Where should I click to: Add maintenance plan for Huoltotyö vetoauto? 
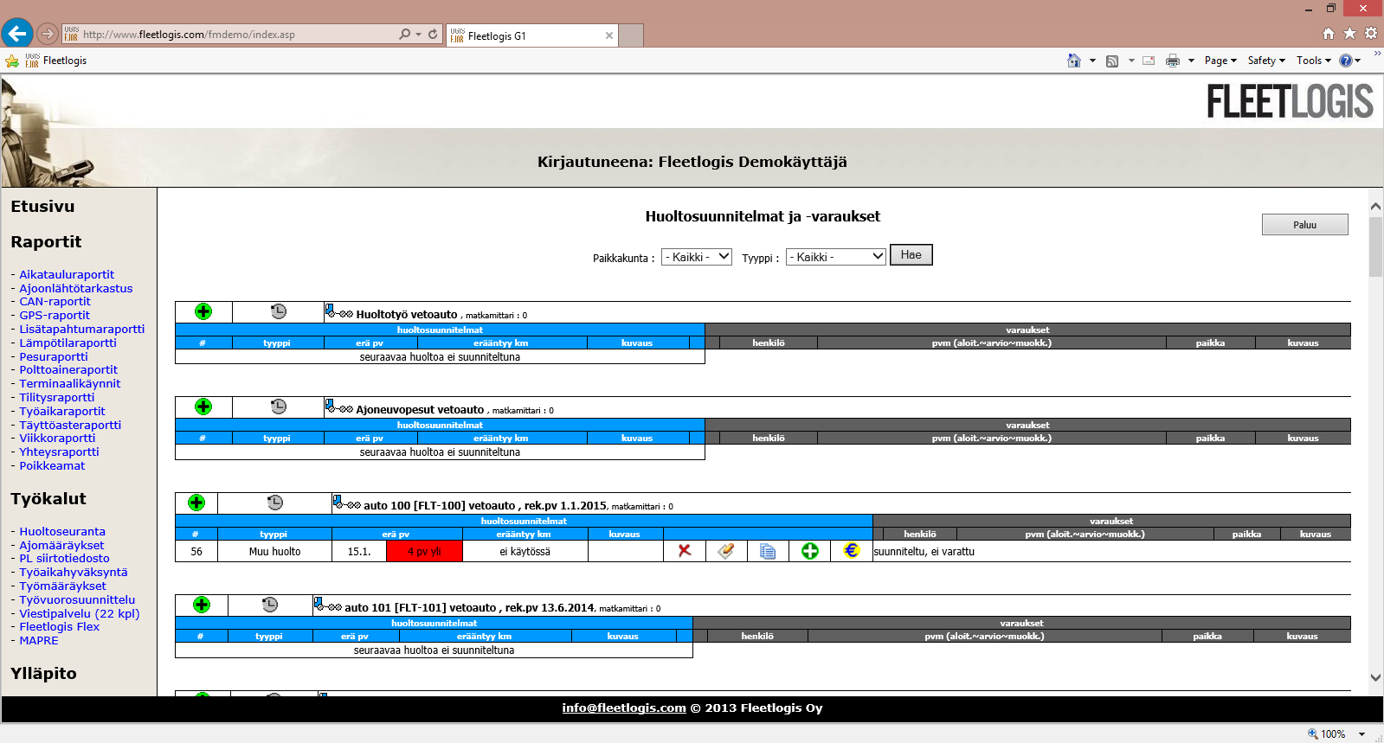pos(203,311)
